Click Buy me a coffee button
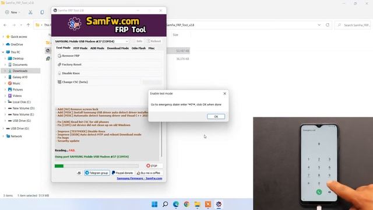The image size is (373, 210). coord(149,173)
